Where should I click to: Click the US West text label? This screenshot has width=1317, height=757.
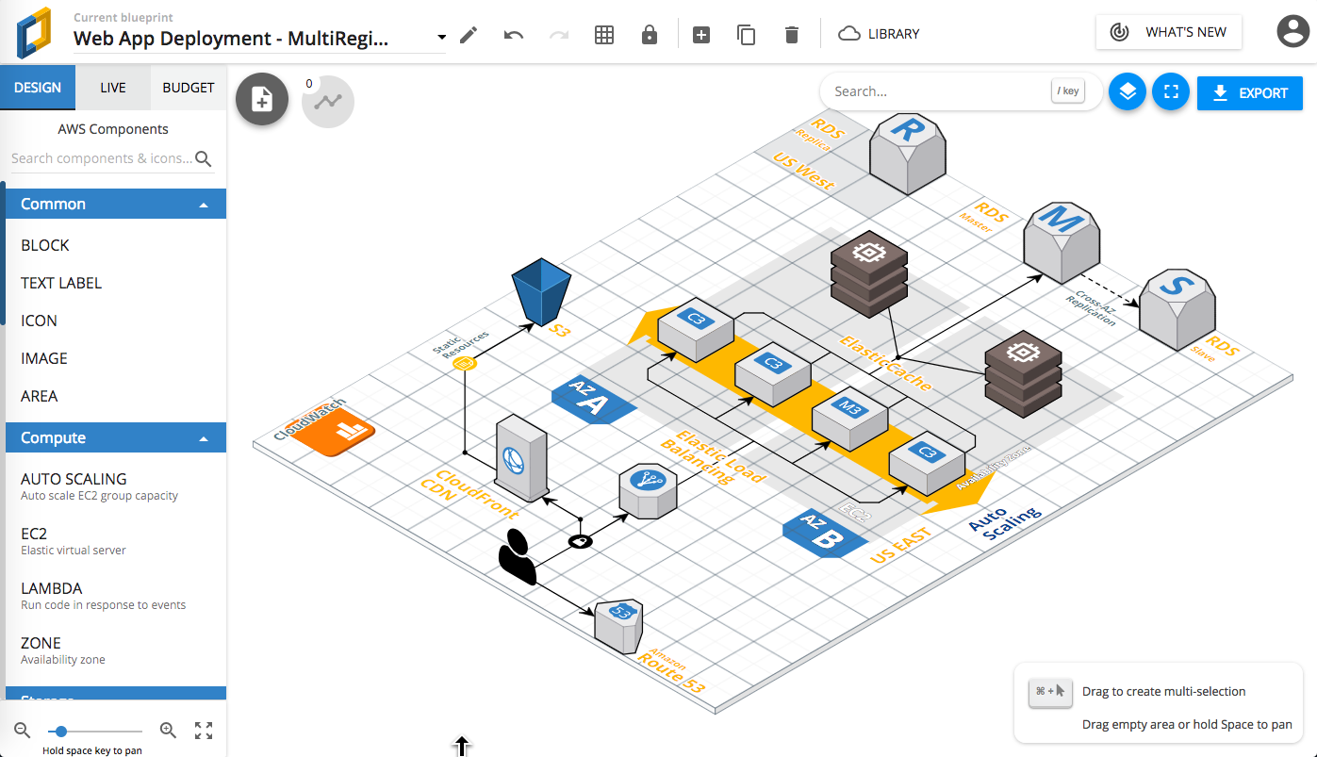(x=804, y=171)
